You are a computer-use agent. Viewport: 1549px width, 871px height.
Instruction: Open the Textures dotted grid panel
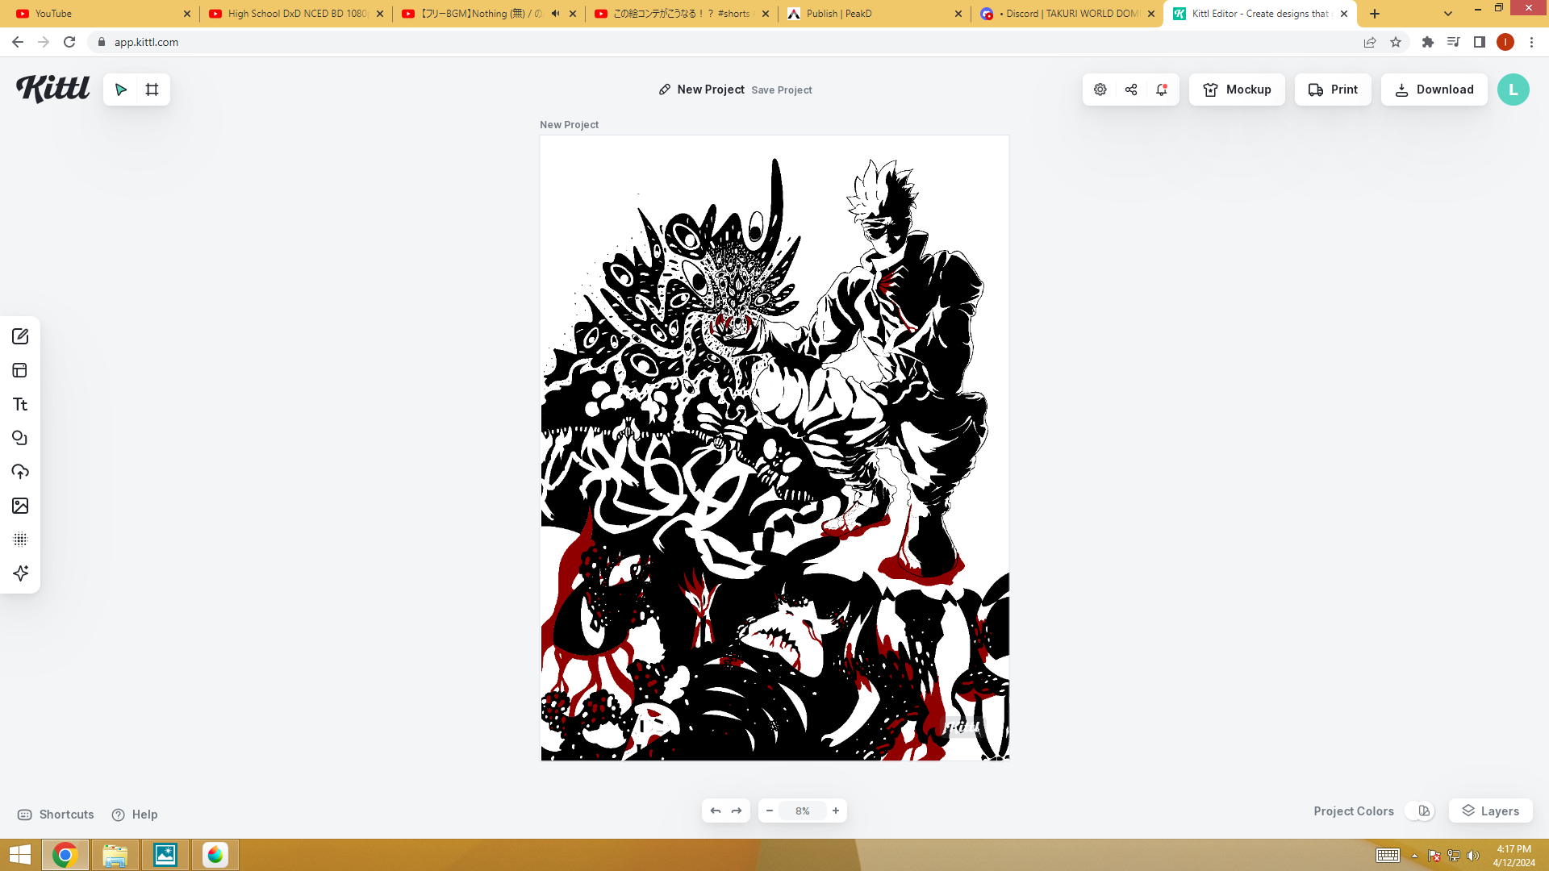(x=20, y=540)
